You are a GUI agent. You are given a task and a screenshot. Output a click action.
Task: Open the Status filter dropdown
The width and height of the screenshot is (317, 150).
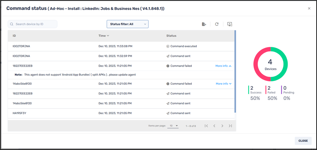[x=128, y=24]
